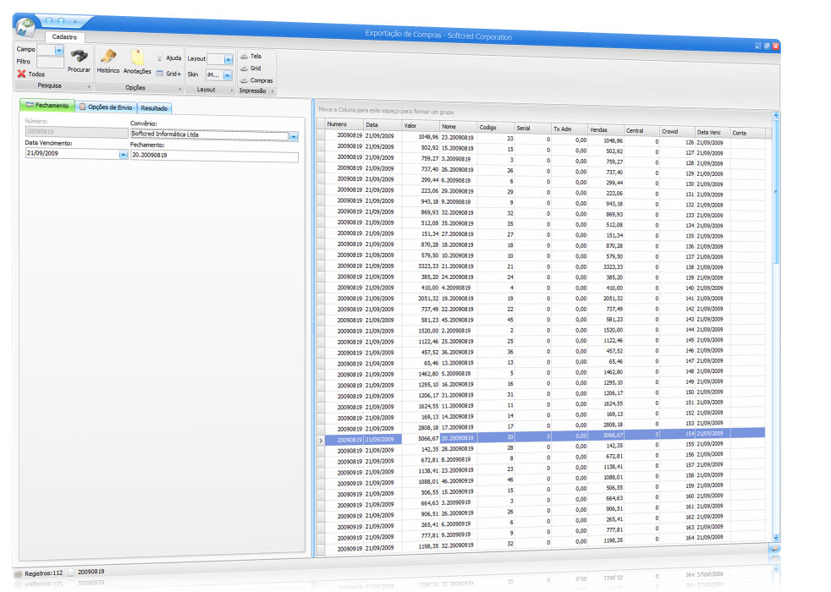
Task: Sort grid by the Valor column header
Action: pos(421,126)
